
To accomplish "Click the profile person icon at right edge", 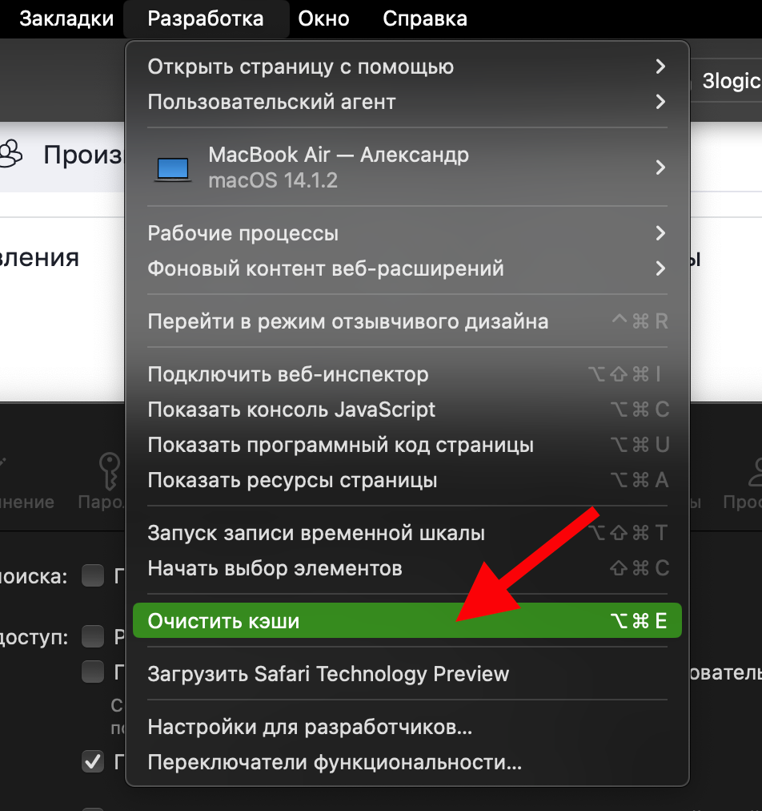I will [x=752, y=473].
